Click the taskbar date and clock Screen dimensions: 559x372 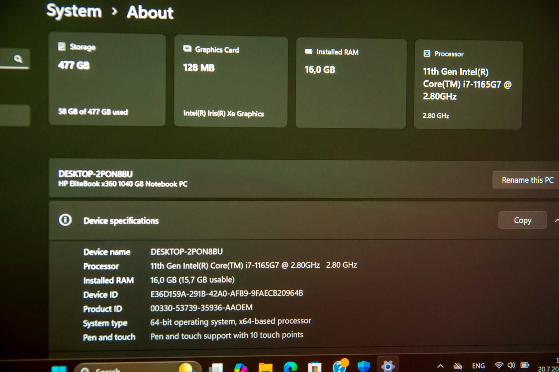tap(548, 365)
